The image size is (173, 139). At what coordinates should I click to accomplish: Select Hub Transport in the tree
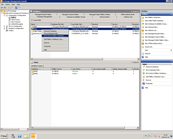pyautogui.click(x=16, y=22)
